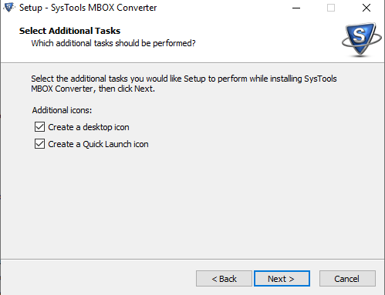Minimize the Setup window
Image resolution: width=385 pixels, height=295 pixels.
pos(296,8)
